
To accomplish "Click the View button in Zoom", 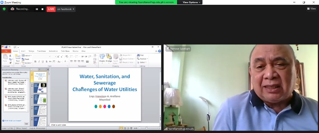I will click(x=311, y=9).
